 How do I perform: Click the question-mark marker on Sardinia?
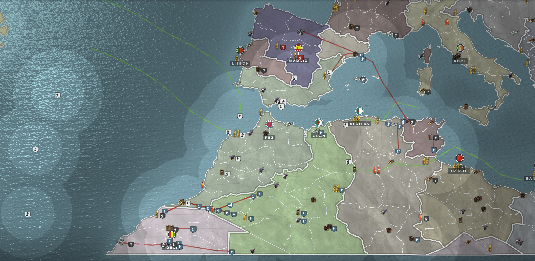[x=428, y=92]
